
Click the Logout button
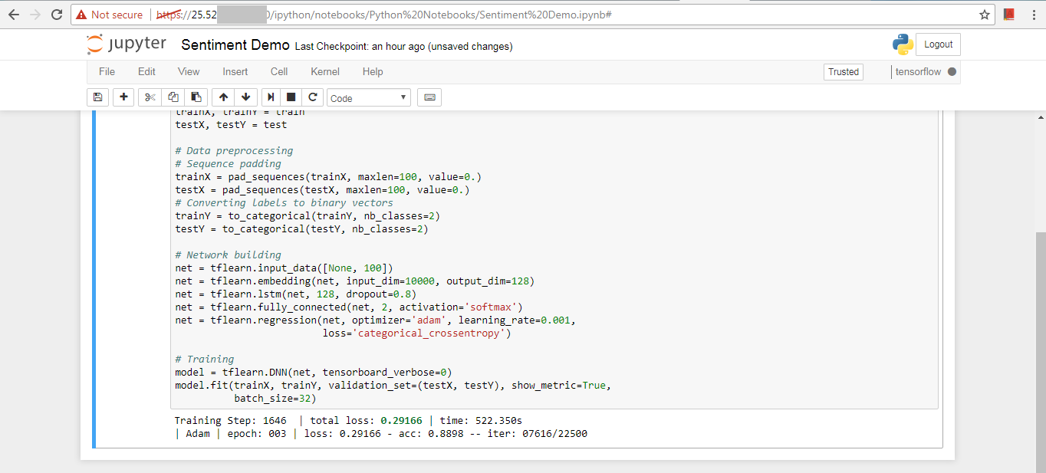(x=938, y=44)
